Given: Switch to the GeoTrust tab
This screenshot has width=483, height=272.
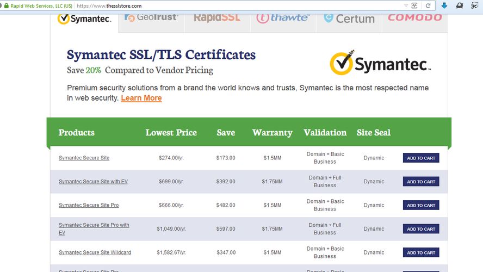Looking at the screenshot, I should tap(151, 17).
